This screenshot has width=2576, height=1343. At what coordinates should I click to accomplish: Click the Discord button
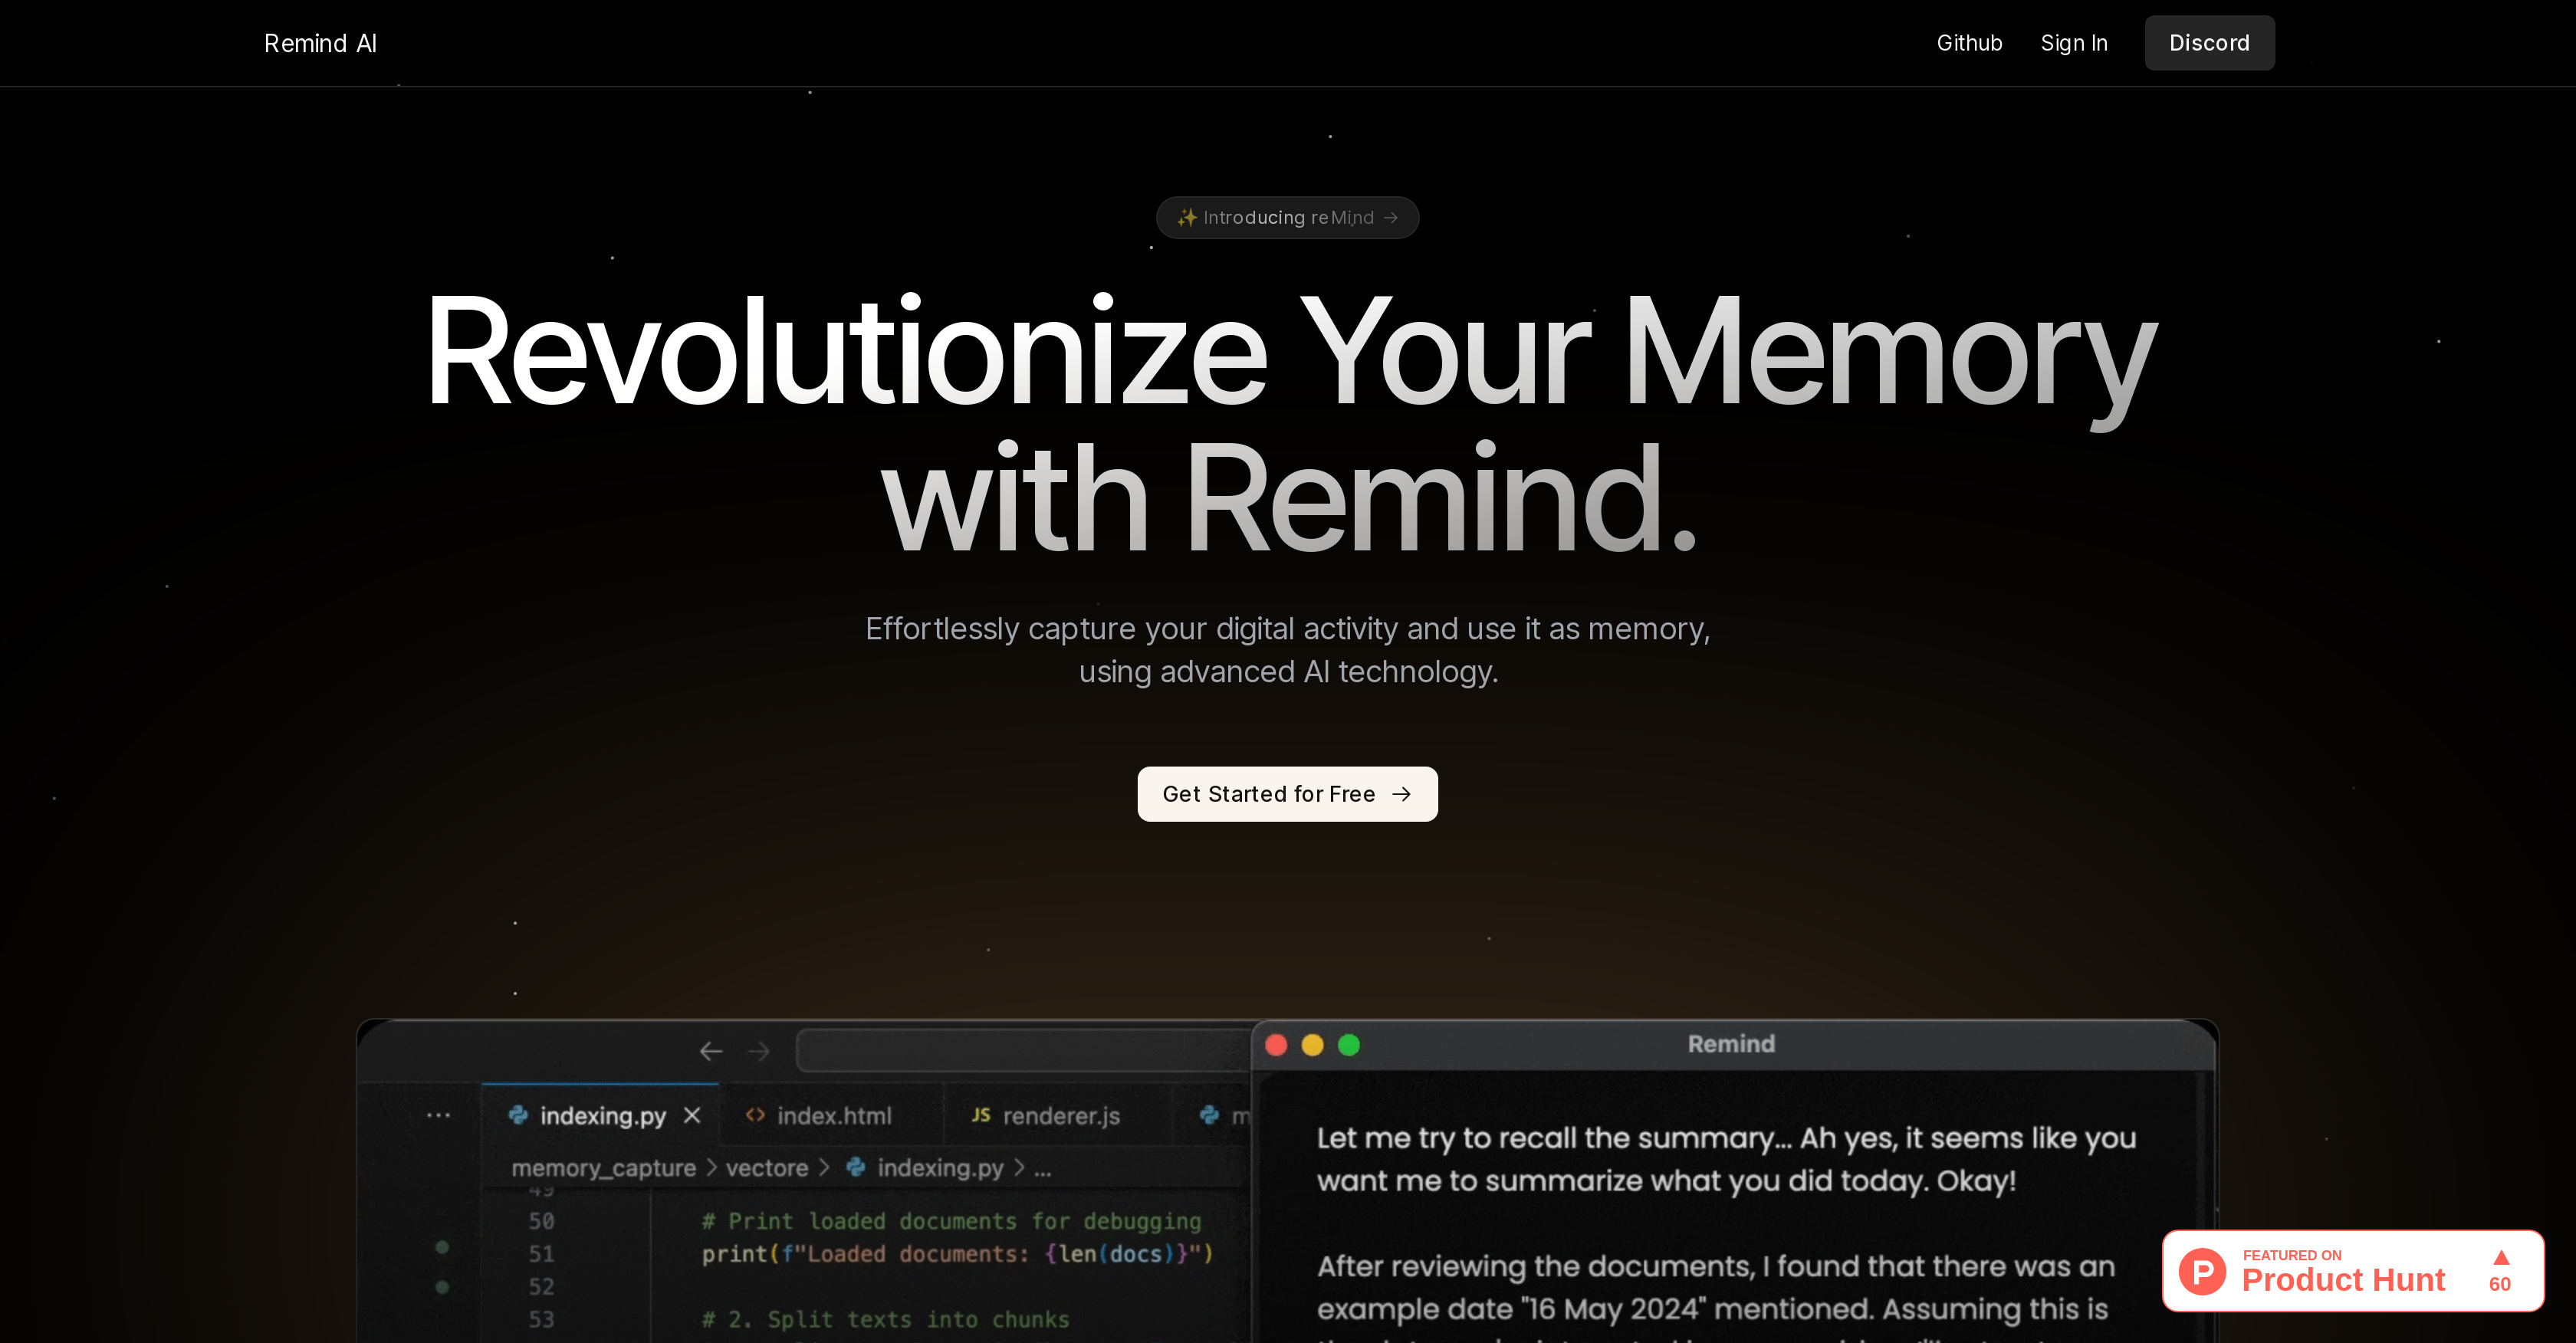pyautogui.click(x=2209, y=42)
